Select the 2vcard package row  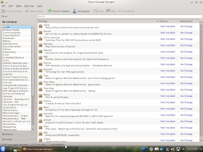[x=118, y=33]
